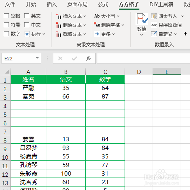Click the formula bar input area

[144, 58]
